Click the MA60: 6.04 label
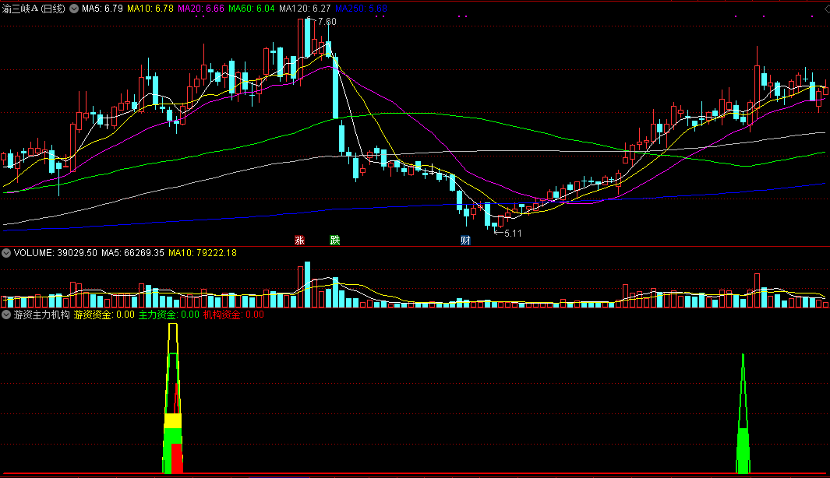 pyautogui.click(x=252, y=9)
